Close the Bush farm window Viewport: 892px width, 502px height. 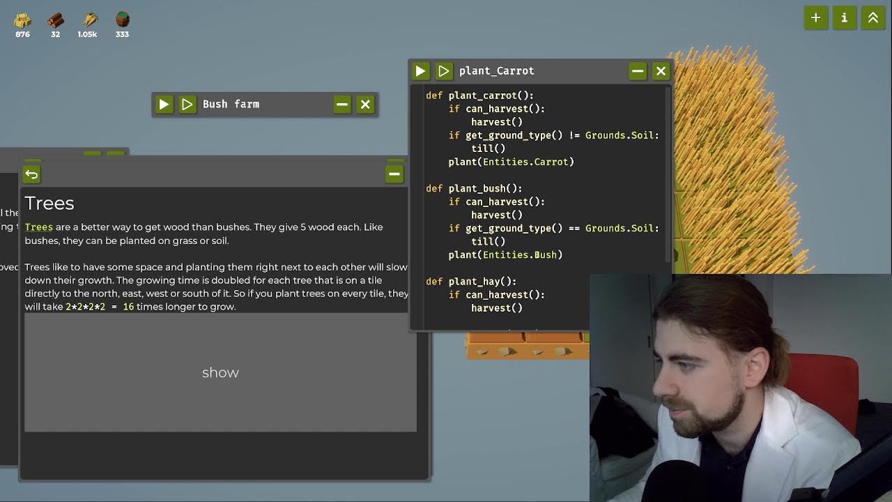366,104
